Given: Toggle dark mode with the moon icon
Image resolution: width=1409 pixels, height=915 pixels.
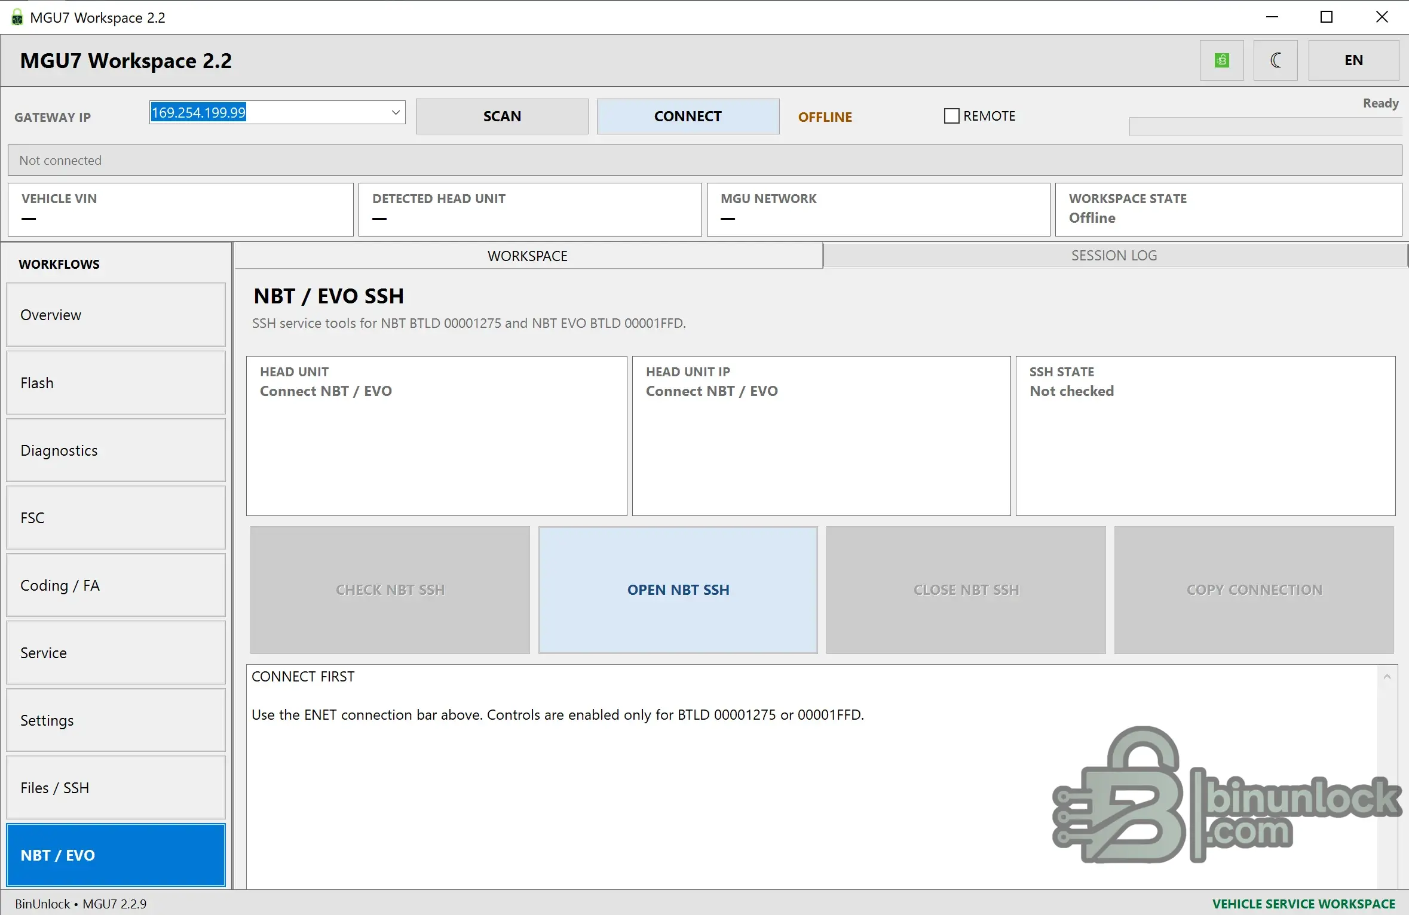Looking at the screenshot, I should 1275,60.
